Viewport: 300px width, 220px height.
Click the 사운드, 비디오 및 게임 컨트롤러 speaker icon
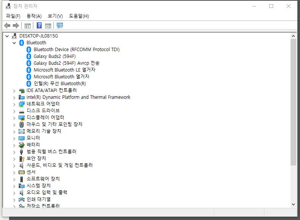click(x=22, y=165)
